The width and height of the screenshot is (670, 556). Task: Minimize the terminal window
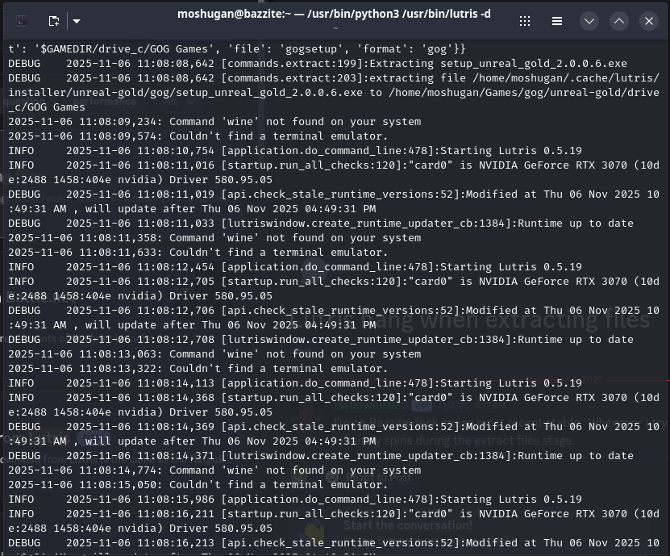(x=589, y=21)
